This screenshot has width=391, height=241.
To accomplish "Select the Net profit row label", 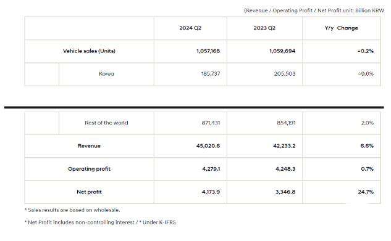I will [89, 192].
